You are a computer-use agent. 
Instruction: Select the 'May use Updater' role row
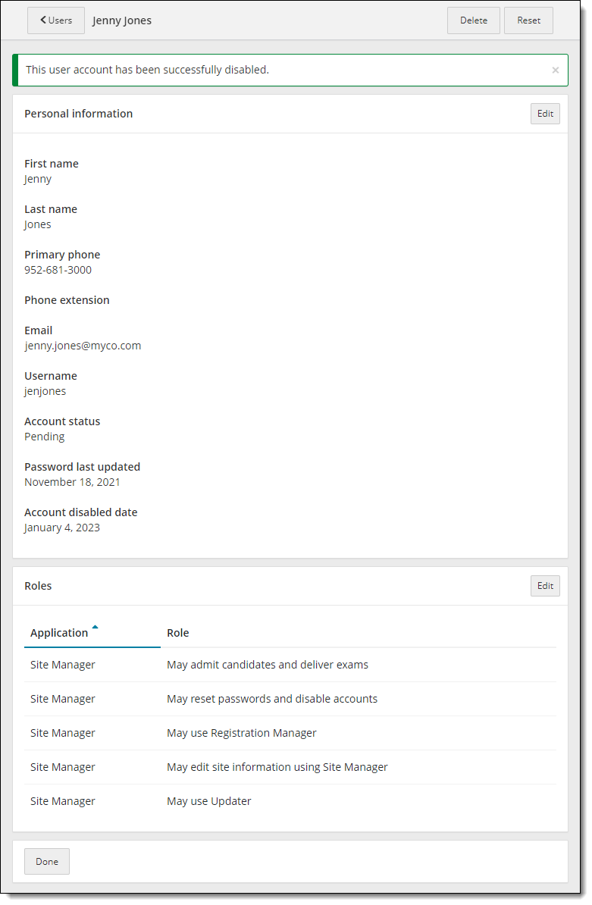tap(290, 801)
